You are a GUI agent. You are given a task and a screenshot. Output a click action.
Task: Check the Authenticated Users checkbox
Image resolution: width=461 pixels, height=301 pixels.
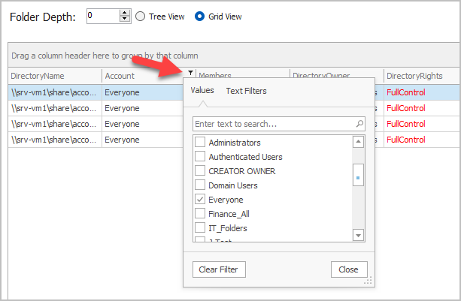[200, 157]
